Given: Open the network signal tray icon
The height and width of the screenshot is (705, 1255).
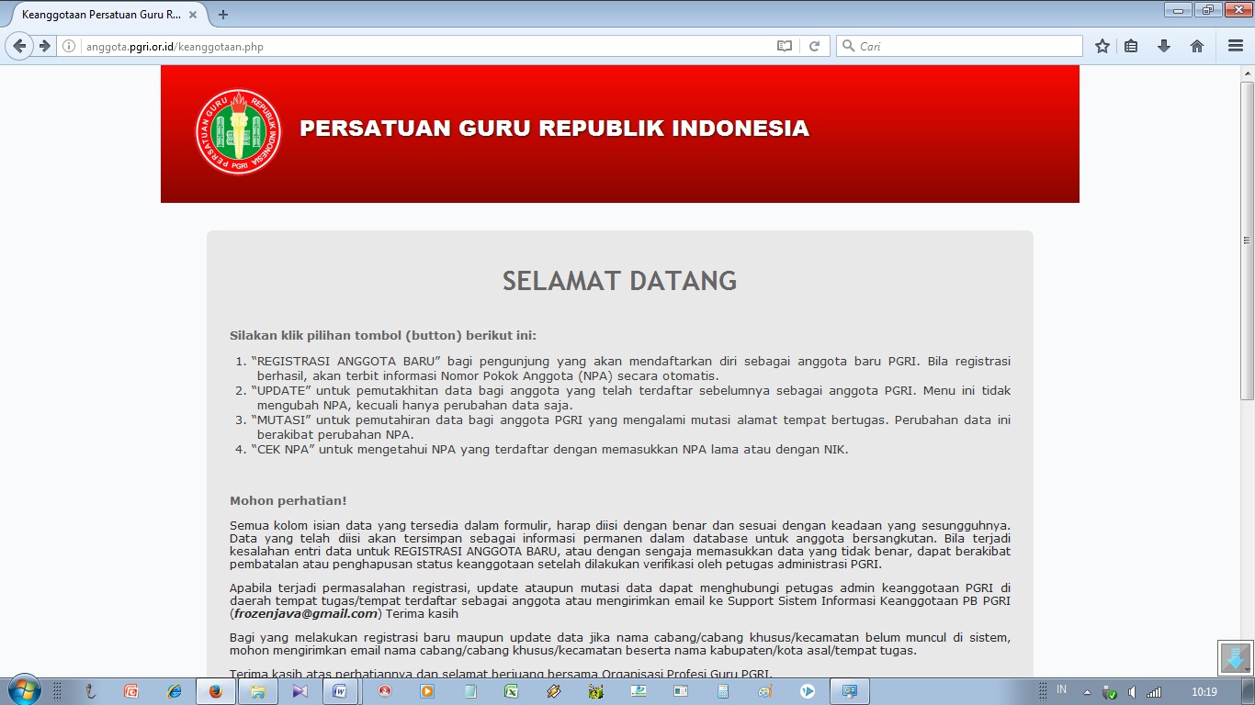Looking at the screenshot, I should 1154,691.
